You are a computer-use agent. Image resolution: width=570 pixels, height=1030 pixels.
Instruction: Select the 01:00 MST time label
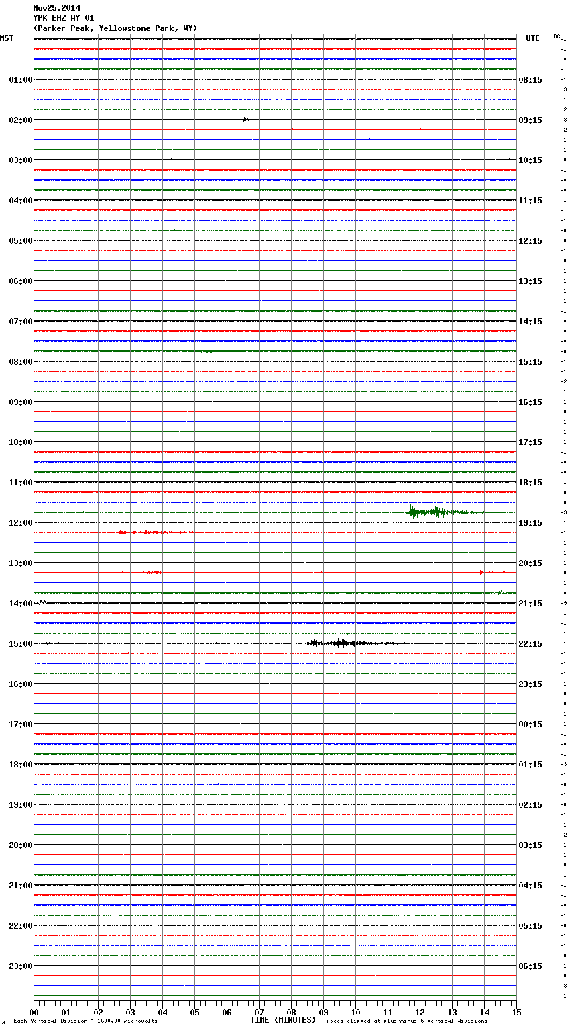click(20, 80)
